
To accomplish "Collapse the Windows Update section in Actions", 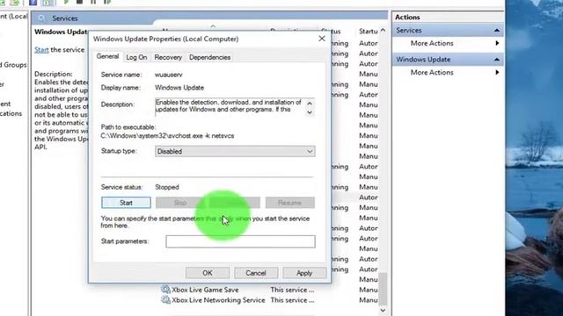I will click(x=497, y=60).
